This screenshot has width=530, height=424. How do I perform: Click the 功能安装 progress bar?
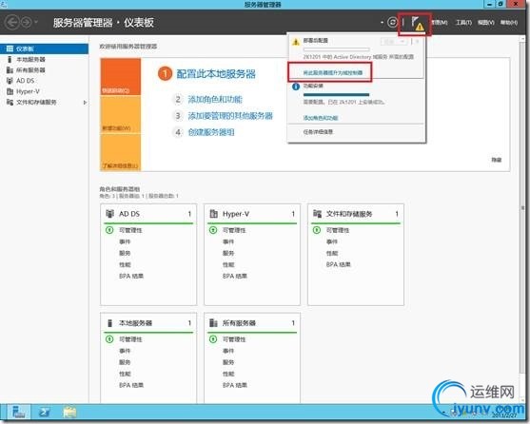coord(336,95)
